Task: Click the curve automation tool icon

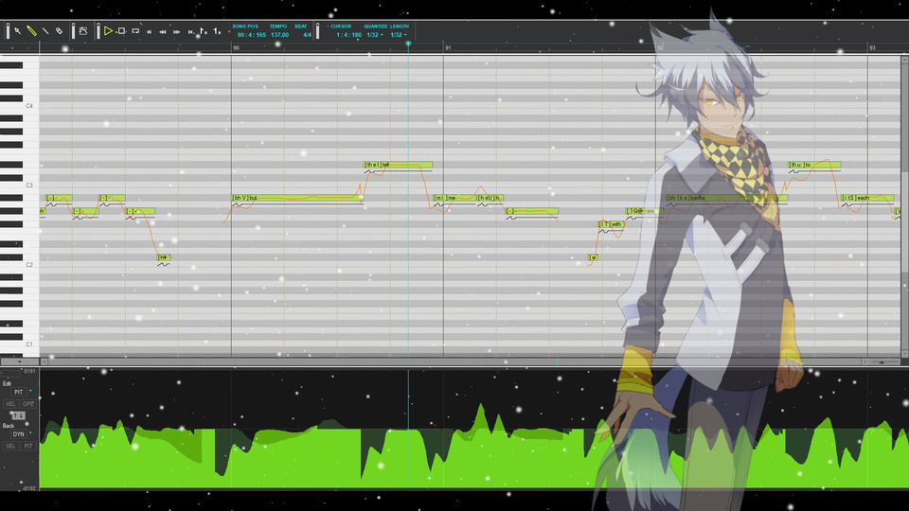Action: [x=83, y=30]
